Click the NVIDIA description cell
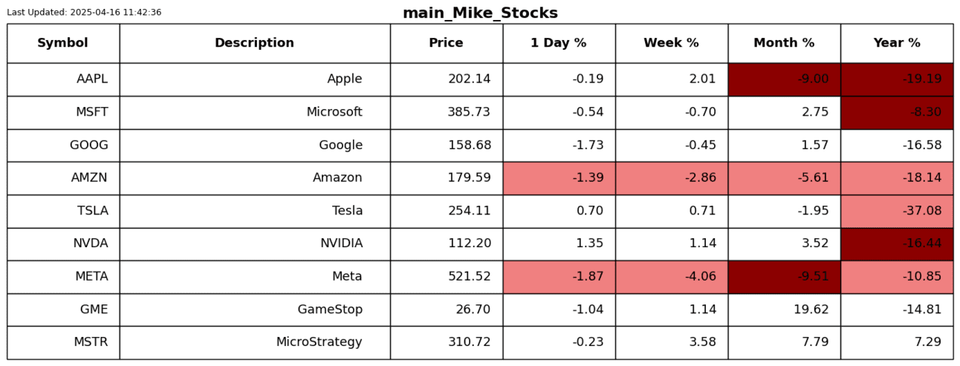The height and width of the screenshot is (366, 960). 254,244
